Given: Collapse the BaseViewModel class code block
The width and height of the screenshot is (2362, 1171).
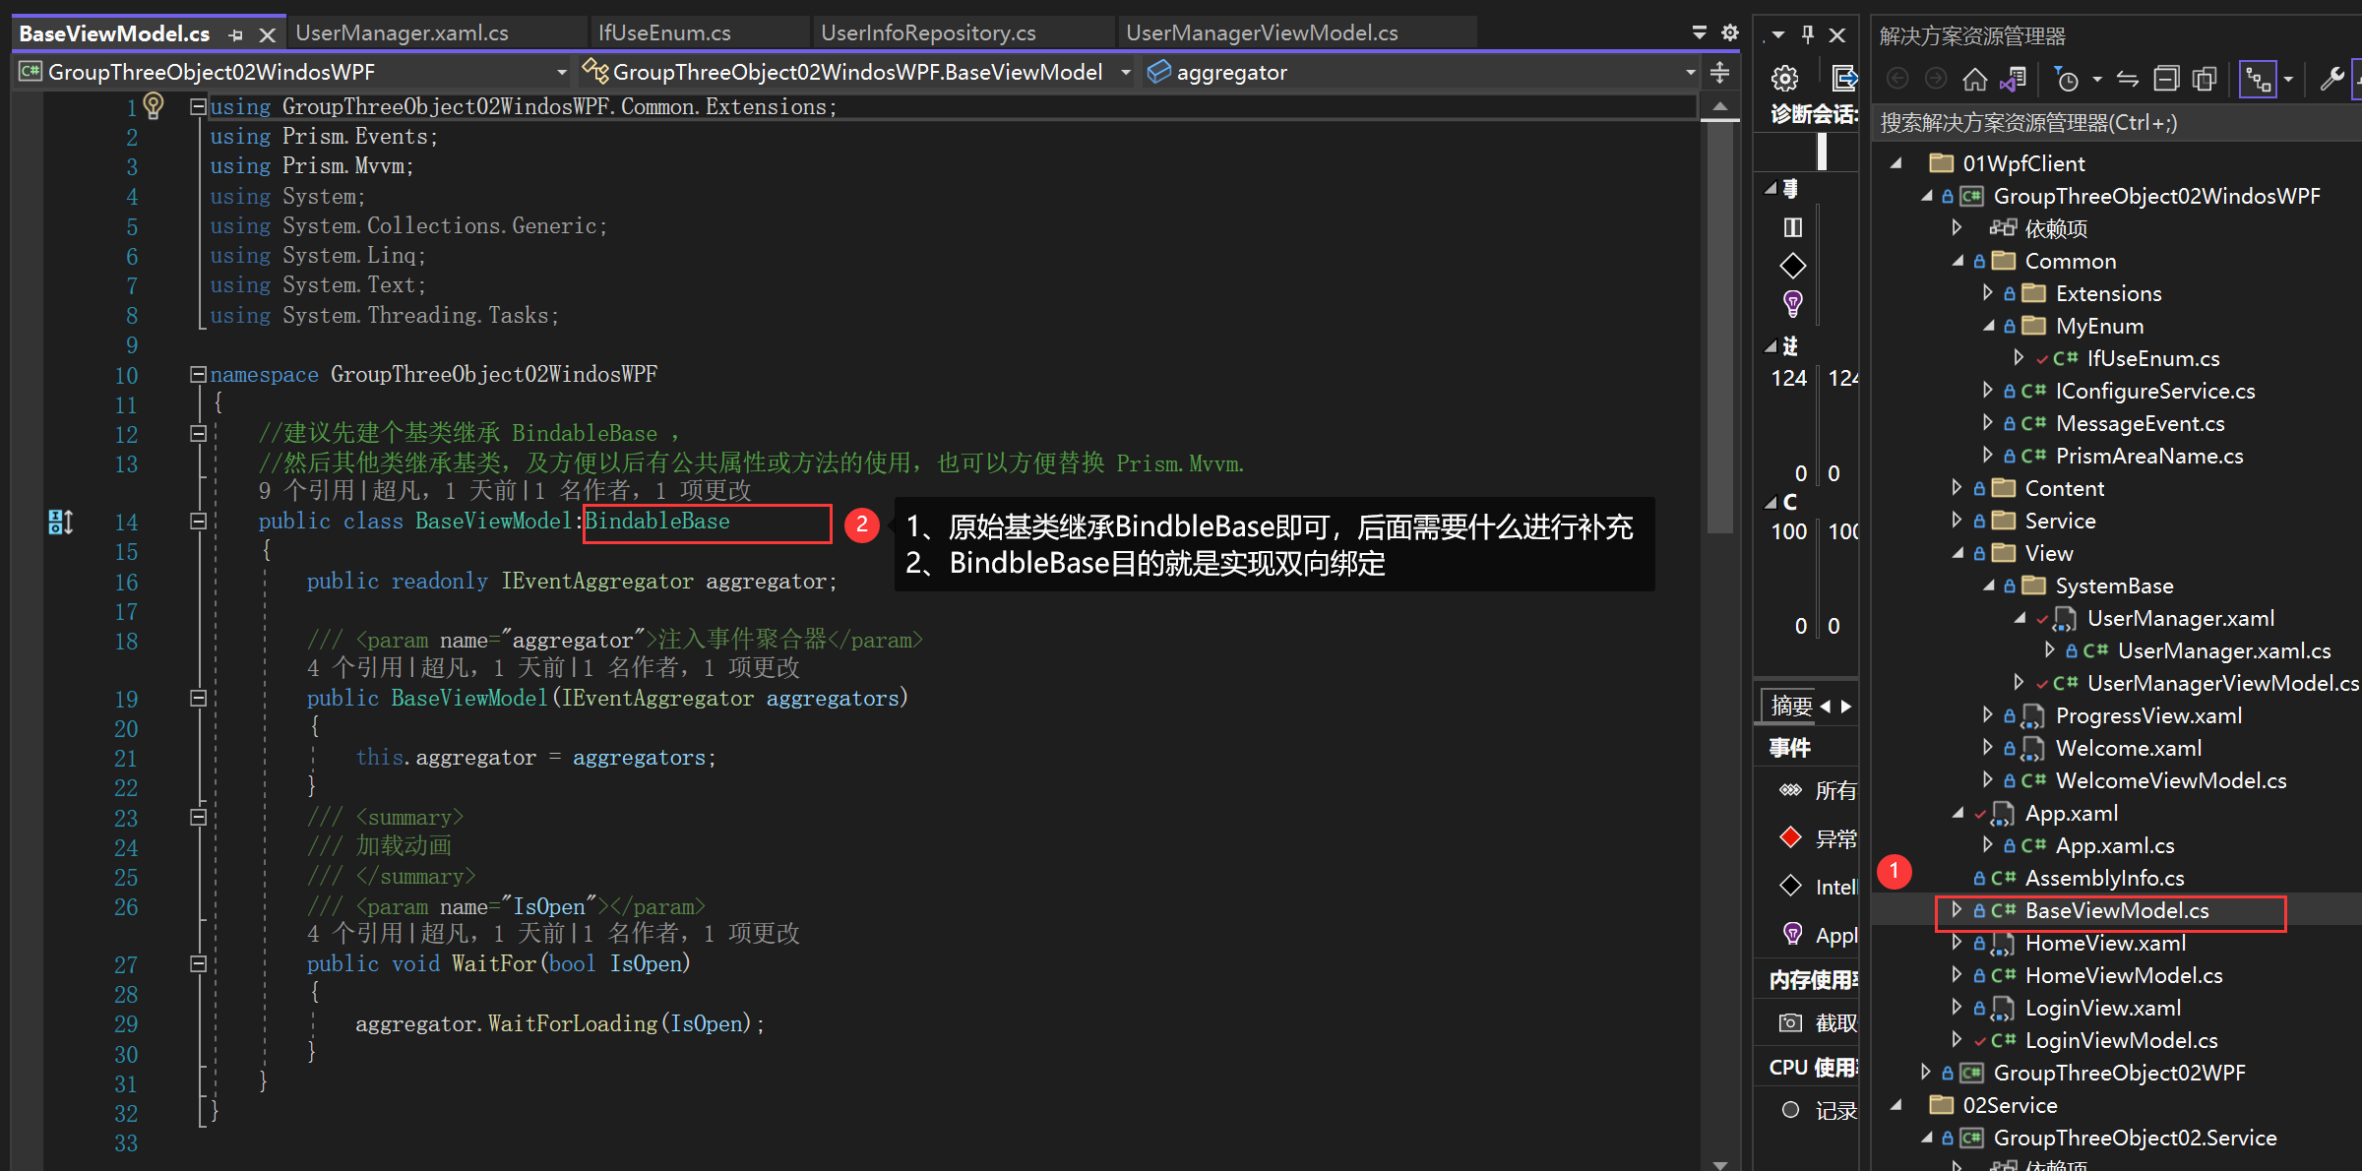Looking at the screenshot, I should pyautogui.click(x=198, y=521).
